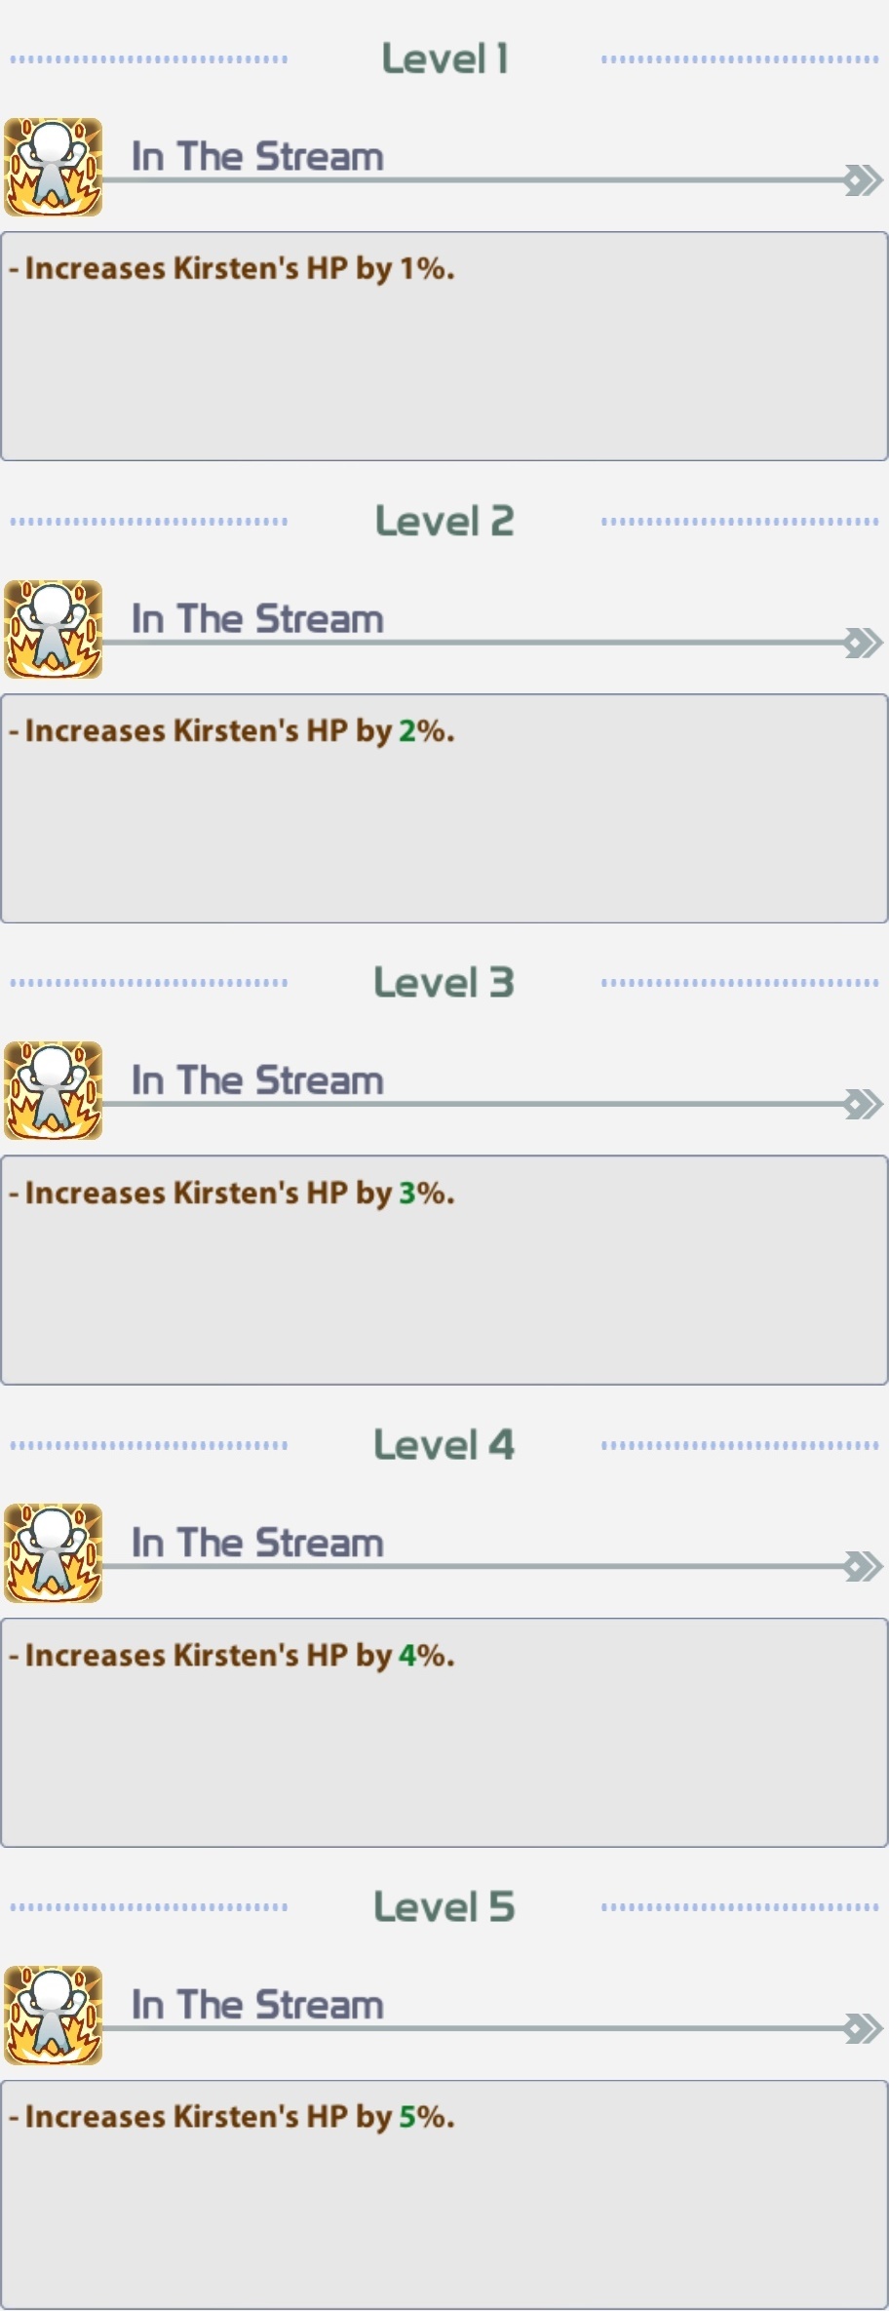Click the HP by 5% description box
889x2311 pixels.
point(444,2194)
